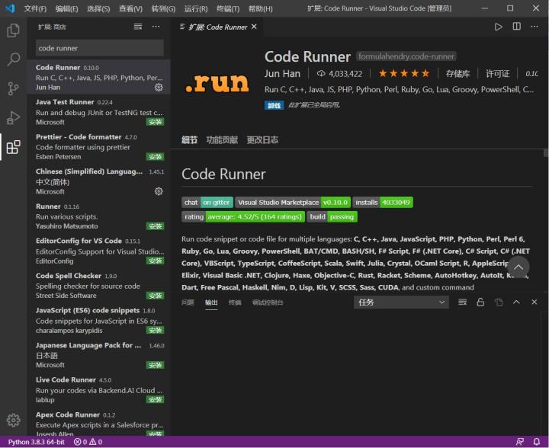Clear the output panel

pos(462,302)
